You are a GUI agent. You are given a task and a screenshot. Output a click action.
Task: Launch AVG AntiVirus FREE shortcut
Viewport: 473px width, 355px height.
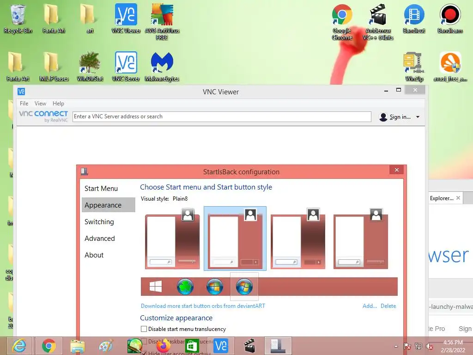pos(162,22)
